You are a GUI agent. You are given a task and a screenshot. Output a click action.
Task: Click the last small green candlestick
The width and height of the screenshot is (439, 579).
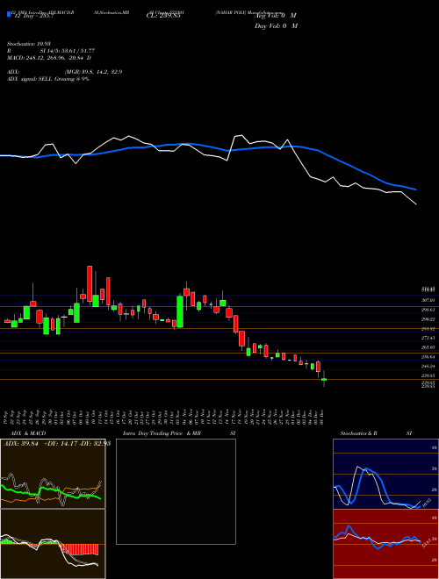[324, 379]
